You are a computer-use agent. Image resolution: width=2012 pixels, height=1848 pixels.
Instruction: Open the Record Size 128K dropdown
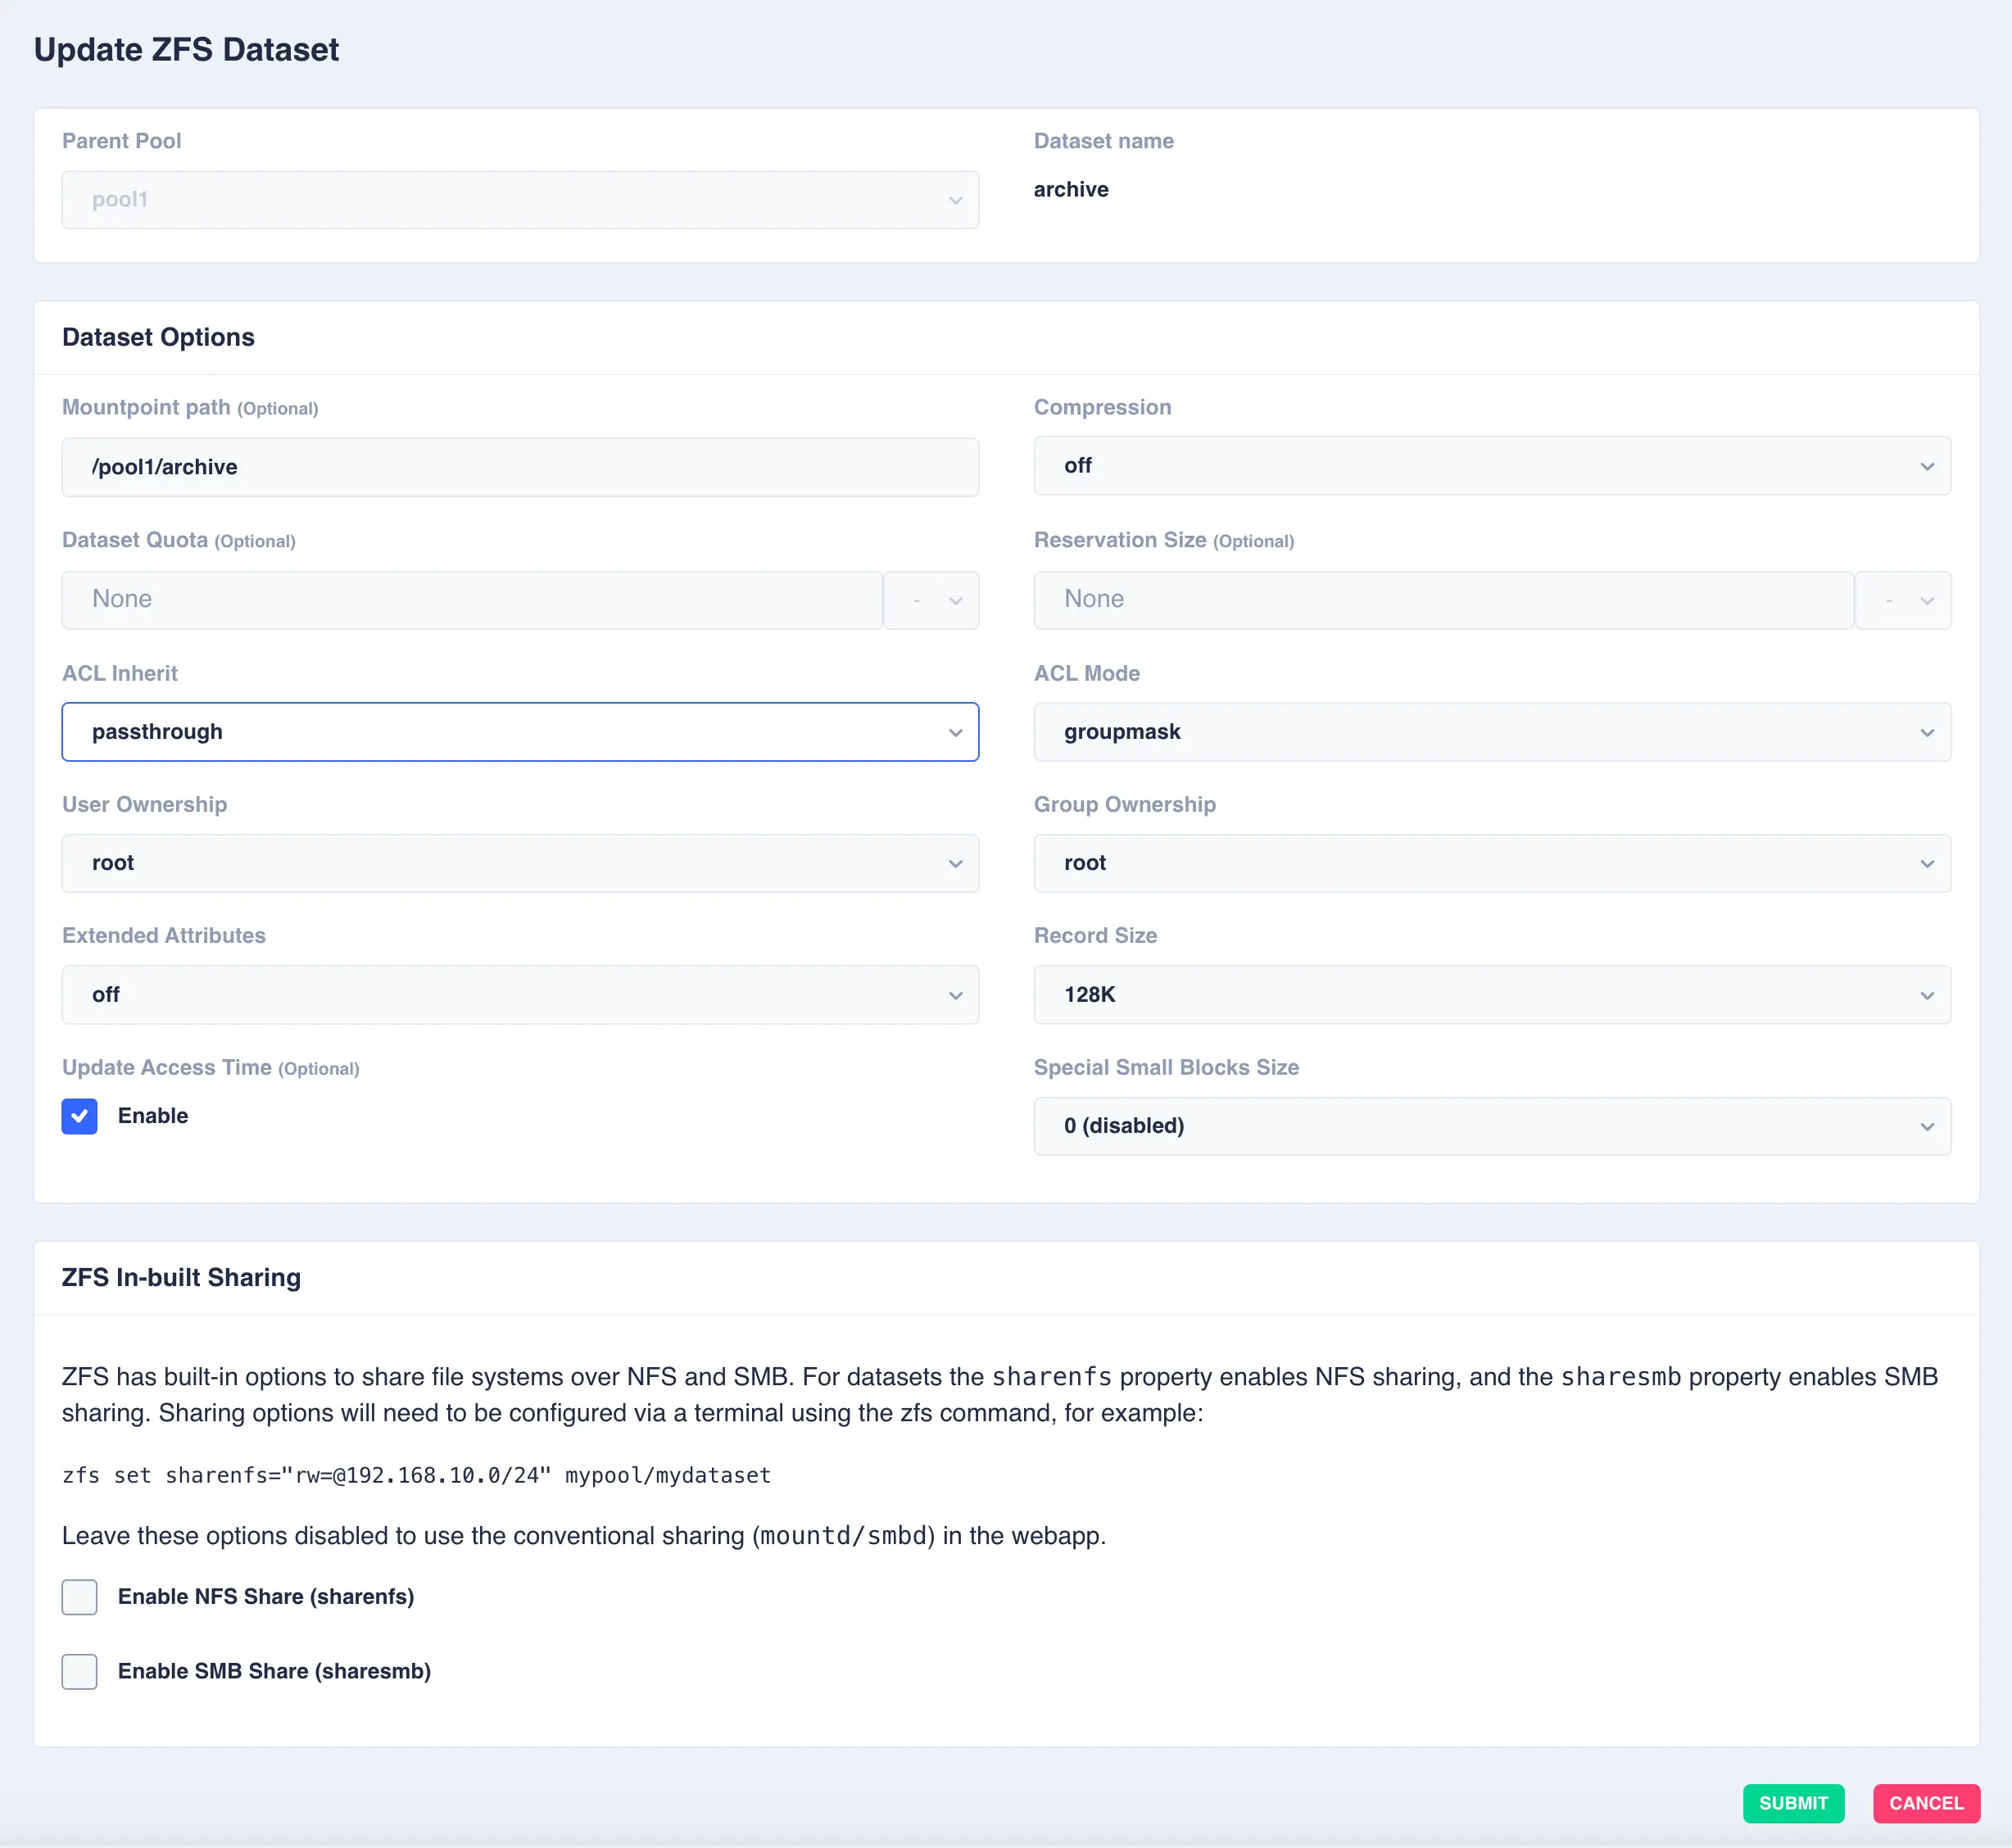pos(1491,995)
